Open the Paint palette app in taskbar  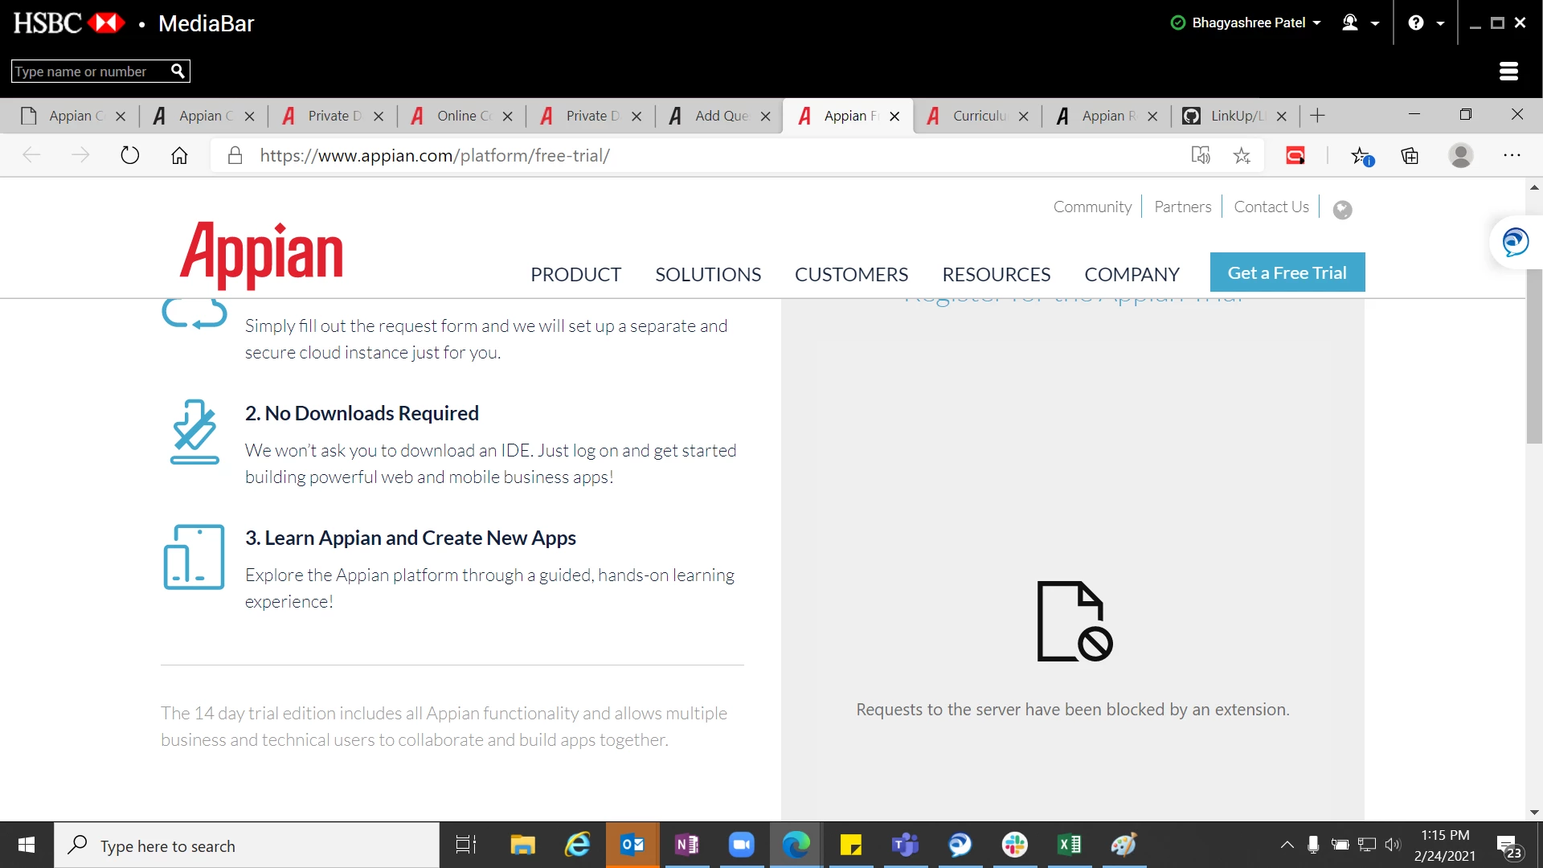(1123, 845)
